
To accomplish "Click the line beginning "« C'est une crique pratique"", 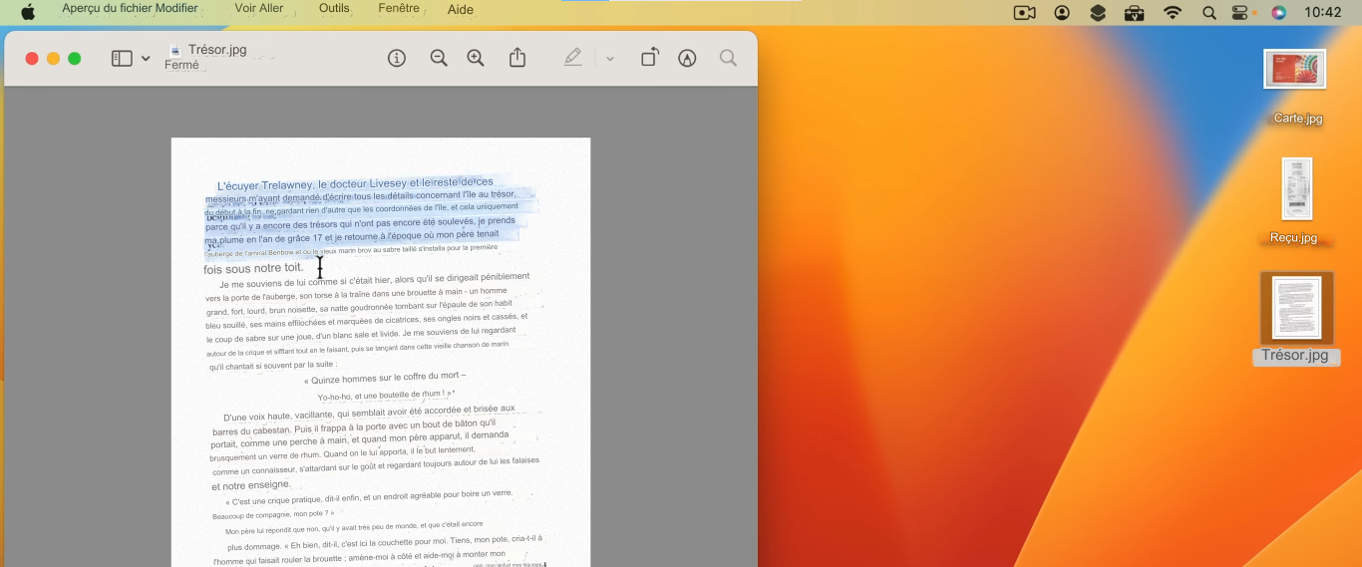I will [369, 497].
